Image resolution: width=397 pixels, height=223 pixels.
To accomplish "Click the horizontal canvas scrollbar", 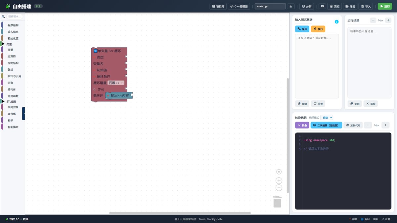I will [x=180, y=213].
